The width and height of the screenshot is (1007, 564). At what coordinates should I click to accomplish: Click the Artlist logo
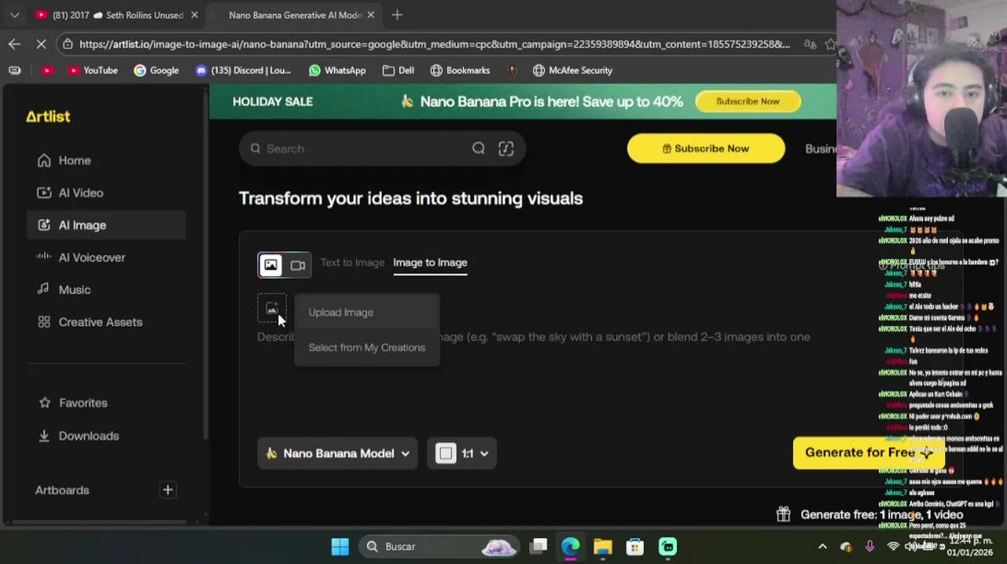coord(48,117)
